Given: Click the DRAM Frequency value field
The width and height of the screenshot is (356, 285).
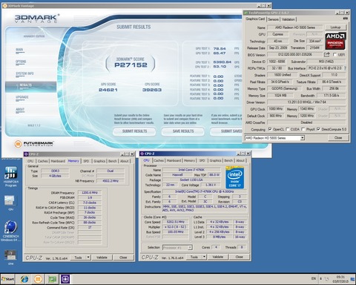Looking at the screenshot, I should 89,193.
